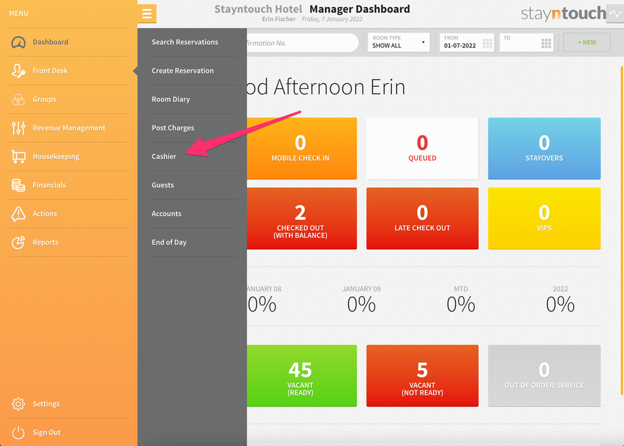
Task: Select Post Charges submenu entry
Action: tap(173, 128)
